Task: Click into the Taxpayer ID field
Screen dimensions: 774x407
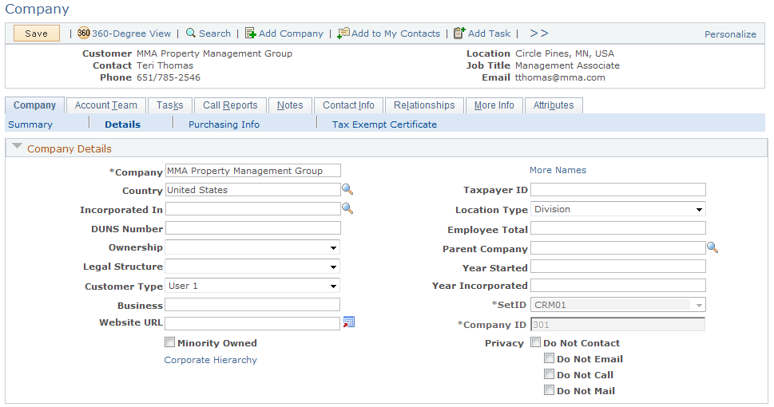Action: pos(618,189)
